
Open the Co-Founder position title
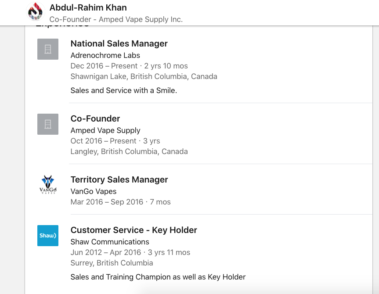coord(95,118)
